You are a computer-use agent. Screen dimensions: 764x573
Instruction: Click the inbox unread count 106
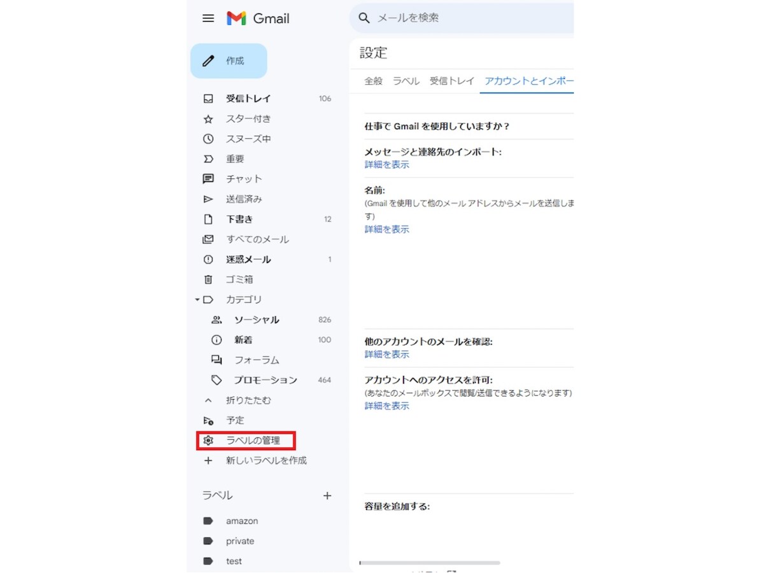(x=325, y=99)
